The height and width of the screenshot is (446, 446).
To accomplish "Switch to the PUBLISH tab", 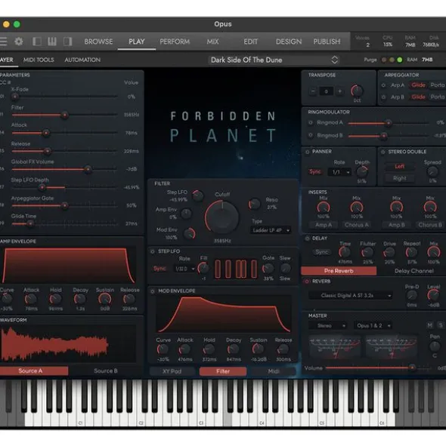I will 327,42.
